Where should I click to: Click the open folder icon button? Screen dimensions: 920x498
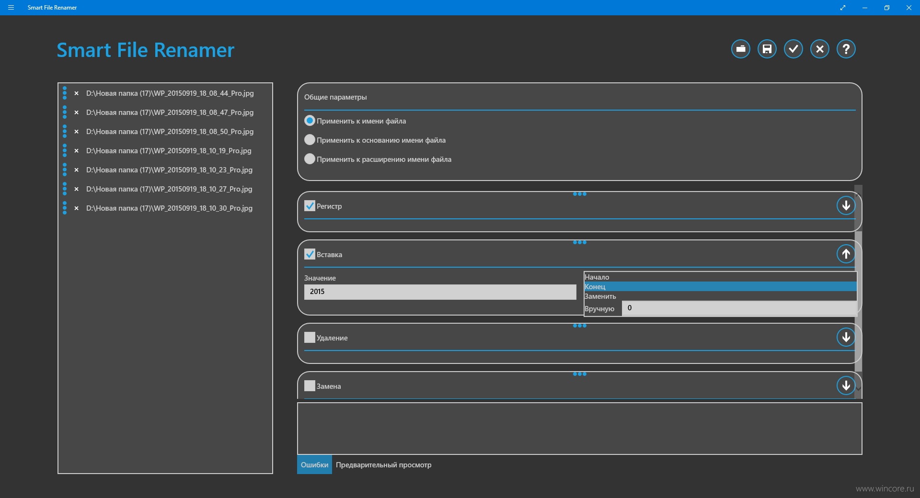click(x=741, y=49)
